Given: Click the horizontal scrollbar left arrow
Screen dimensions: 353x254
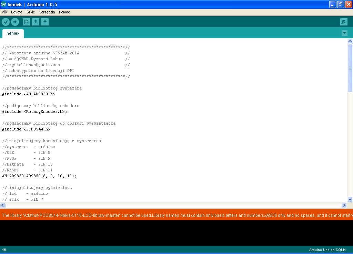Looking at the screenshot, I should (3, 205).
